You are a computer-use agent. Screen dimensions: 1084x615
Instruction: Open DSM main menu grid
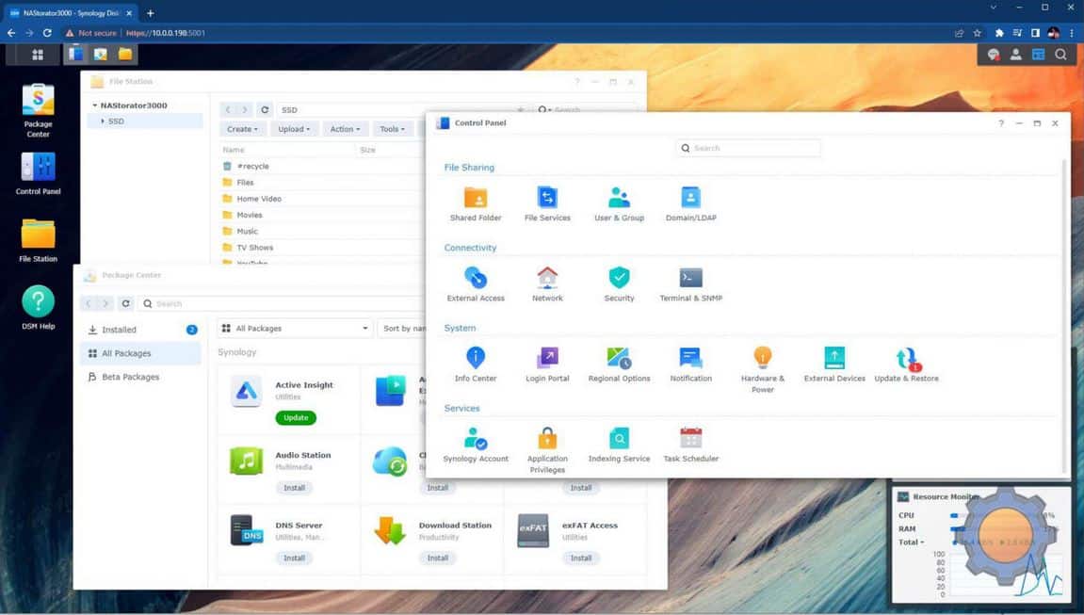(x=38, y=54)
